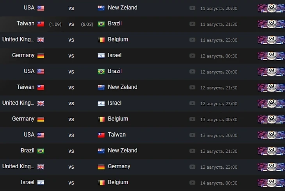Click the Germany team name versus Belgium
The image size is (285, 191).
tap(23, 119)
